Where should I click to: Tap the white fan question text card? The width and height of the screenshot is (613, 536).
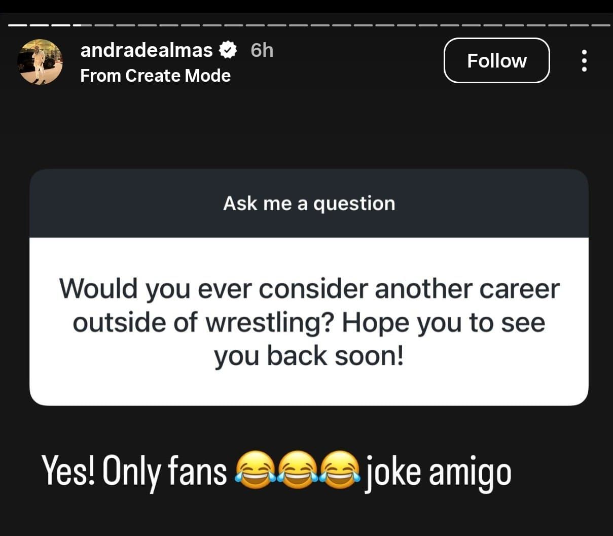pos(309,321)
